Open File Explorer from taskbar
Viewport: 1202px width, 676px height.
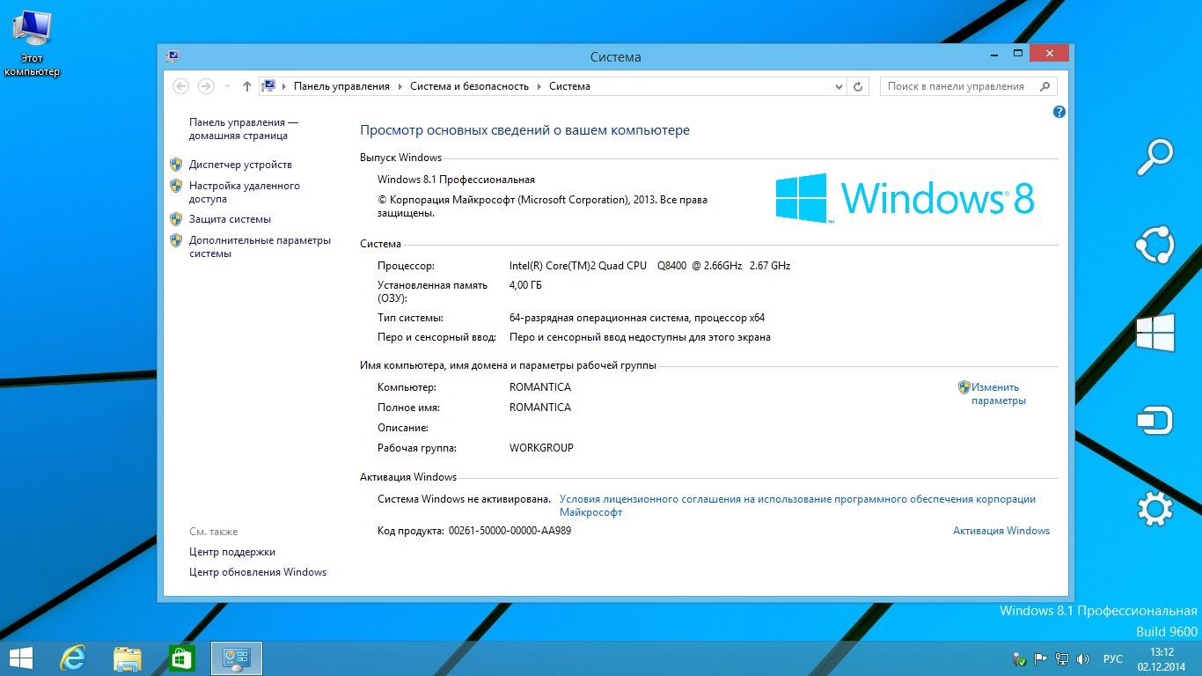(128, 658)
